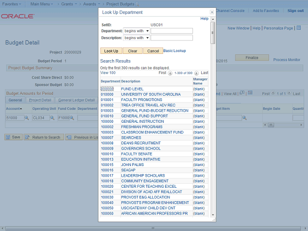Open the Department operator 'begins with' dropdown
This screenshot has height=231, width=308.
[x=136, y=31]
